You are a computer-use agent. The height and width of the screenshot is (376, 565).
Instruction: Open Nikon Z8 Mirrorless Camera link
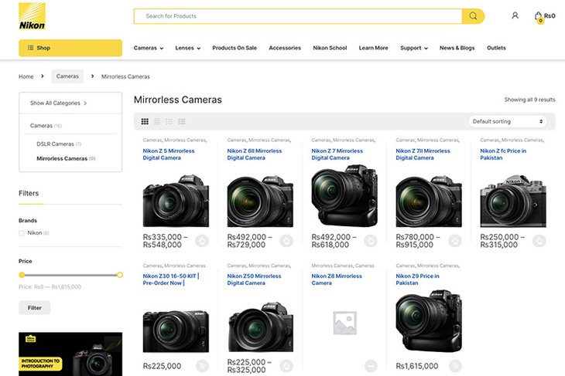(337, 279)
